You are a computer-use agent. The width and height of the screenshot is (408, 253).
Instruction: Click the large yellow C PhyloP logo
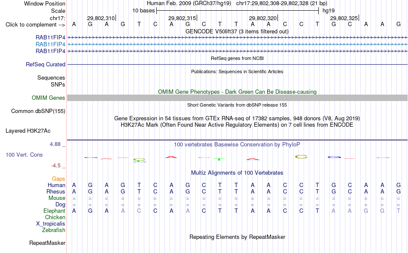click(301, 157)
